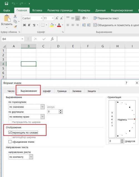Click 'Объединить и поместить в центре' button
This screenshot has height=177, width=139.
click(x=116, y=25)
